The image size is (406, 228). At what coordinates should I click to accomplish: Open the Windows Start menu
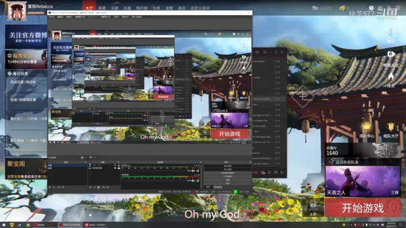coord(4,225)
